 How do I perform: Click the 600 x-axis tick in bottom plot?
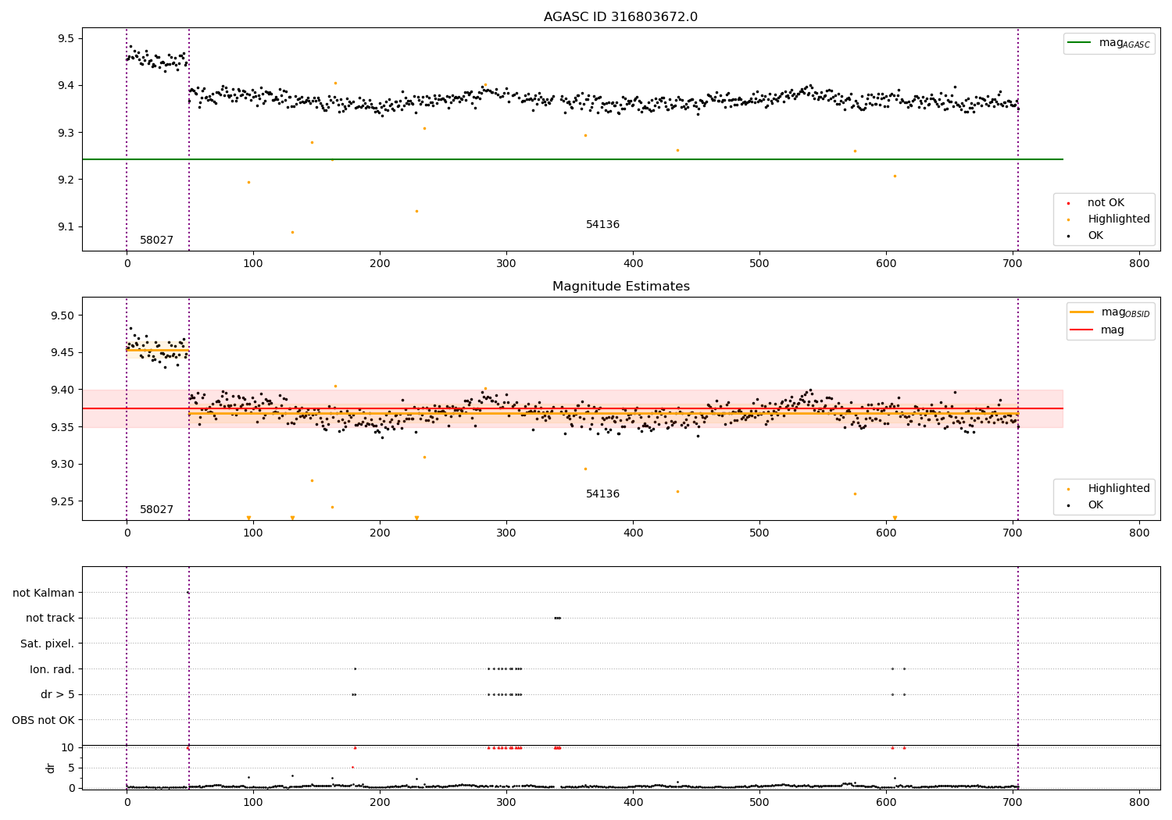[x=886, y=802]
